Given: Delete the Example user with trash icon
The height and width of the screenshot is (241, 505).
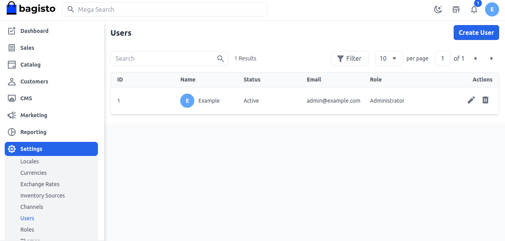Looking at the screenshot, I should 485,100.
